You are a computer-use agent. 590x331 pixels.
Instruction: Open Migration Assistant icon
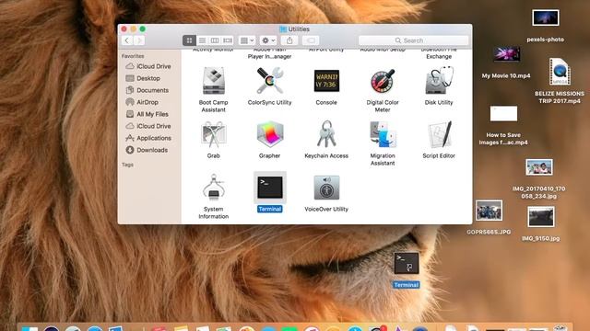[383, 134]
